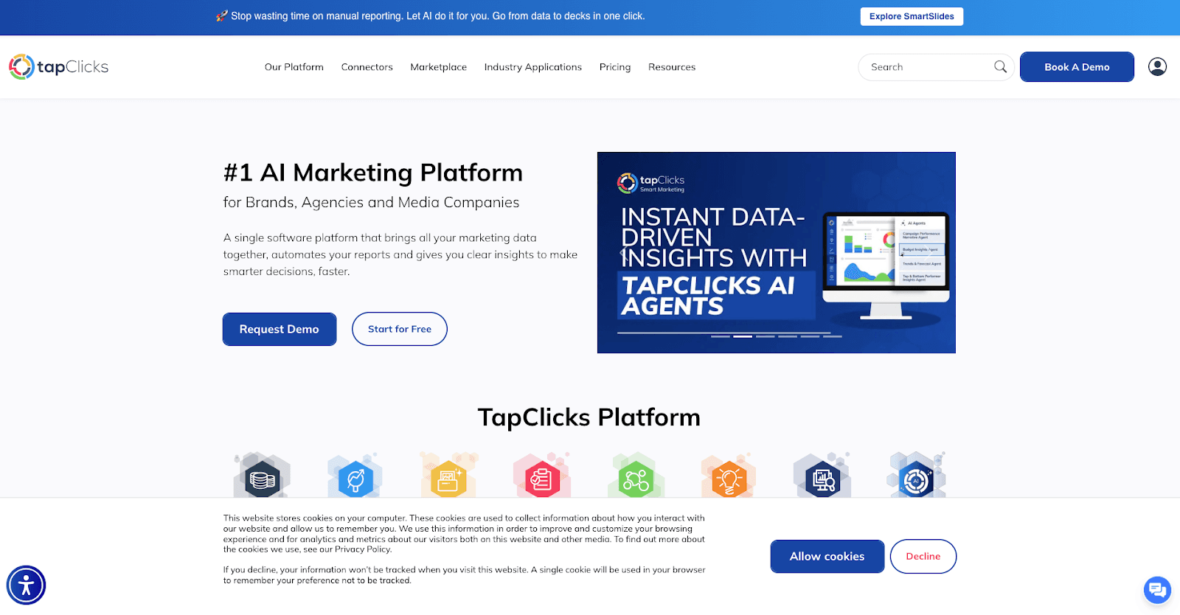Click the TapClicks logo in header
This screenshot has height=615, width=1180.
(x=59, y=67)
